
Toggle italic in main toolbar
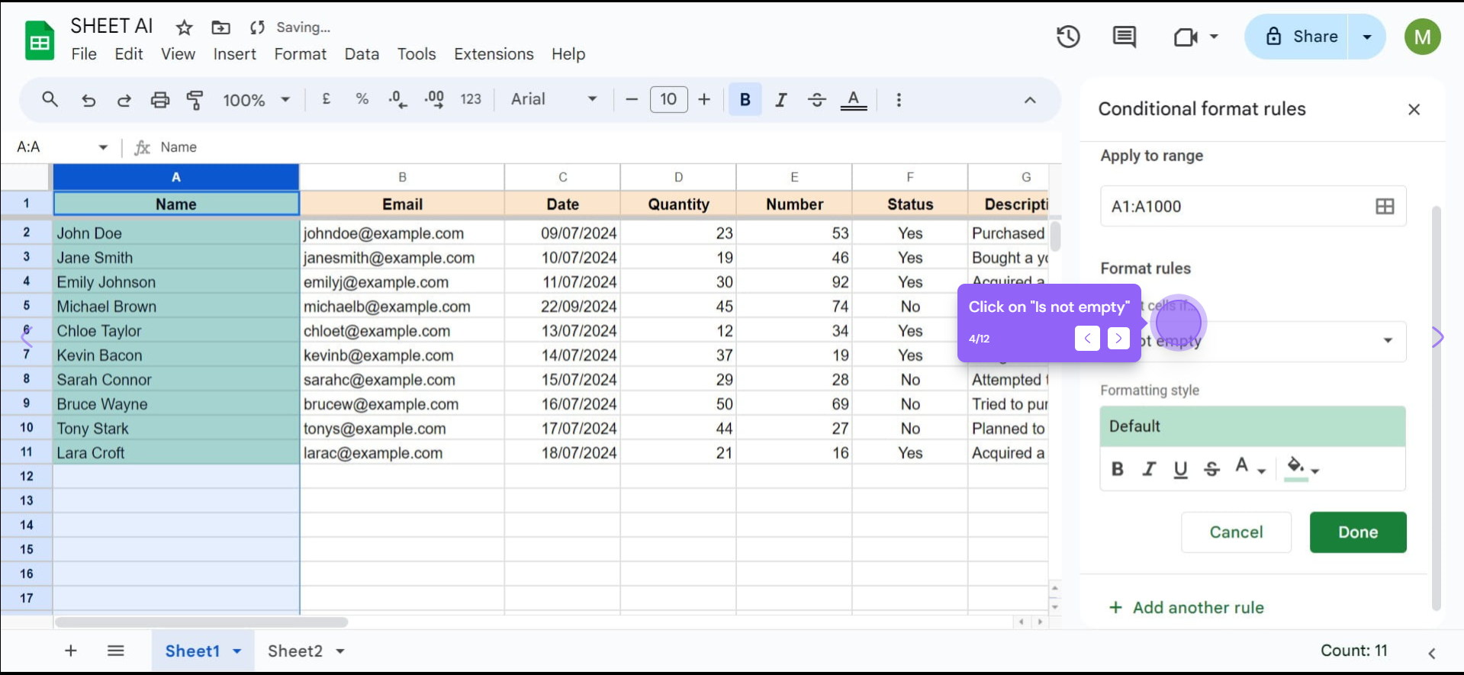click(780, 100)
